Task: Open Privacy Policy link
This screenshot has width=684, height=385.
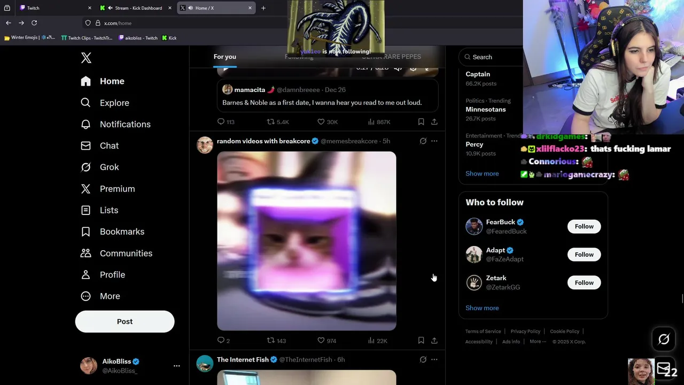Action: (525, 332)
